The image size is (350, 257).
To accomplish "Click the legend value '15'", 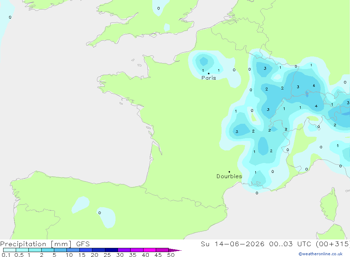I will 82,255.
